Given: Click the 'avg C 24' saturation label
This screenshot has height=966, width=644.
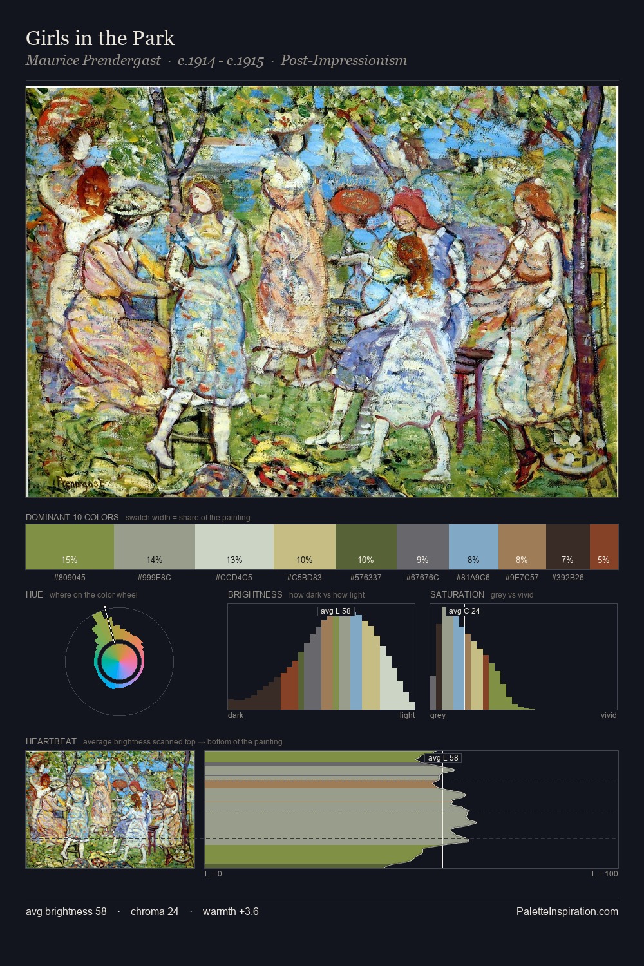Looking at the screenshot, I should [x=464, y=611].
